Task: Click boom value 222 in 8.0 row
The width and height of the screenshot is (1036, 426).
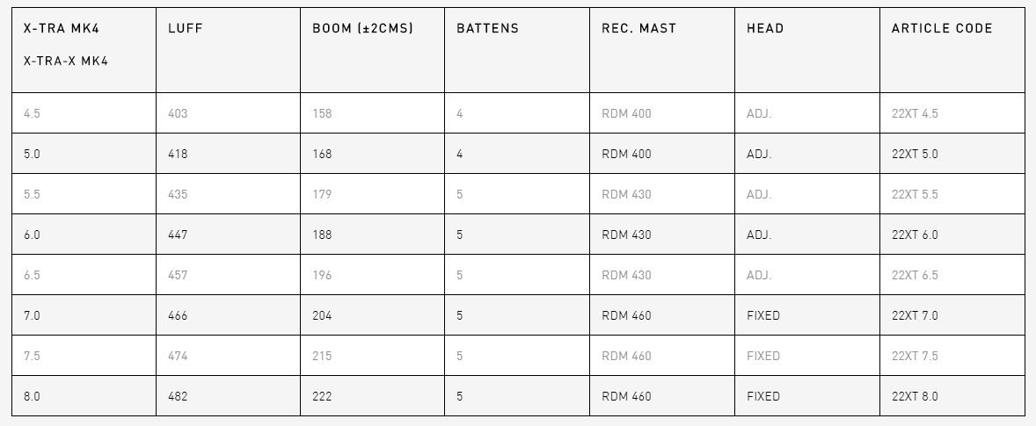Action: pos(322,396)
